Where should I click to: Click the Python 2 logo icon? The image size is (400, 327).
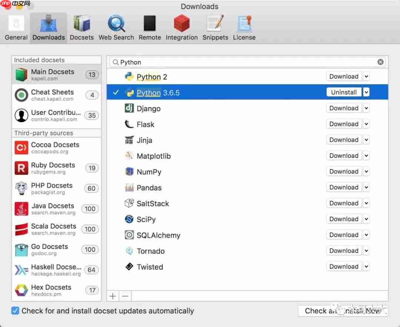[x=129, y=76]
